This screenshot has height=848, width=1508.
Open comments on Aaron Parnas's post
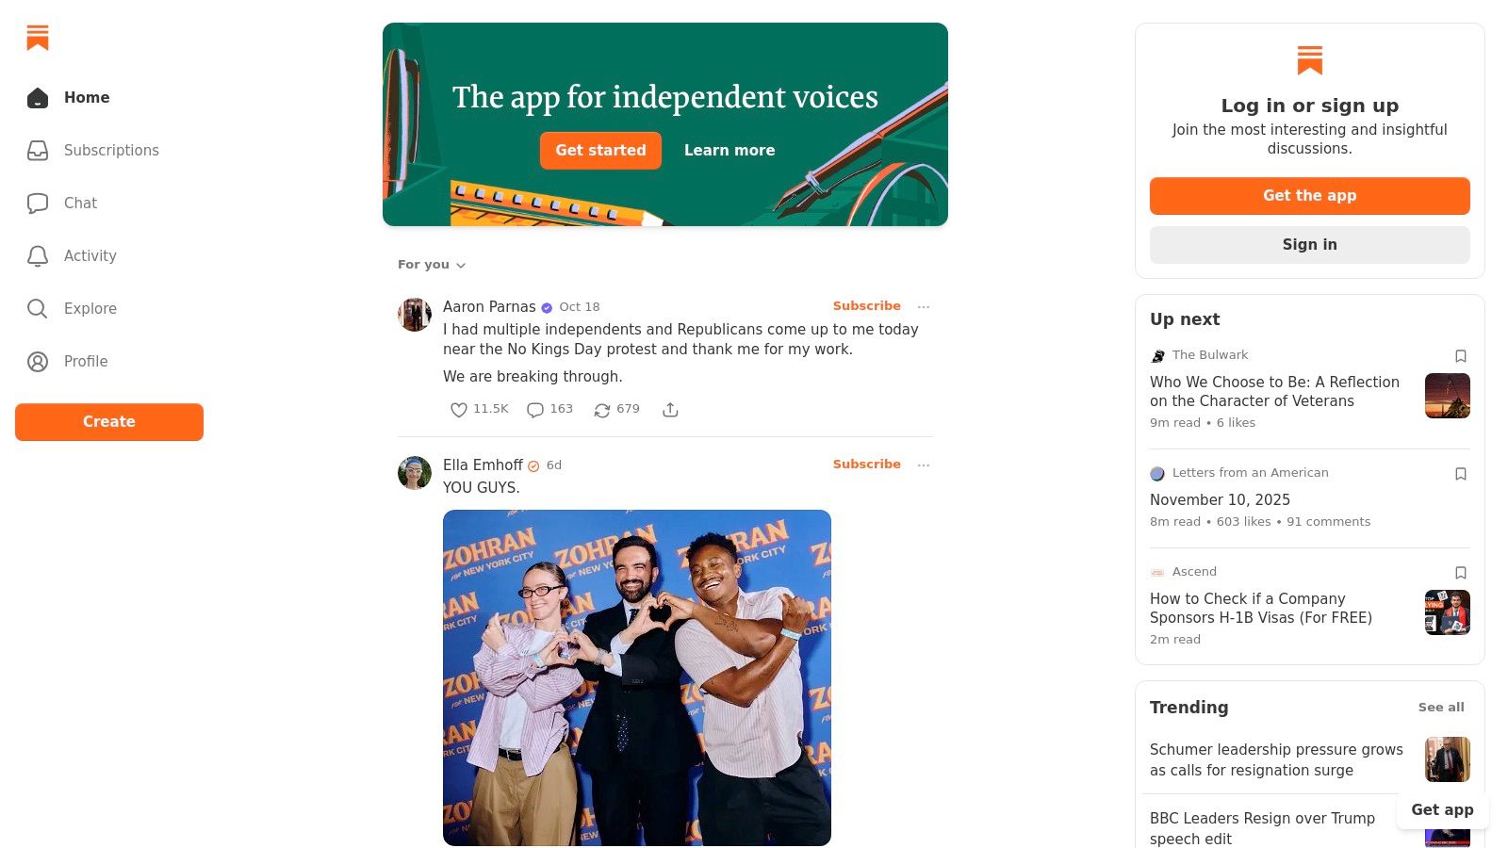pyautogui.click(x=535, y=410)
